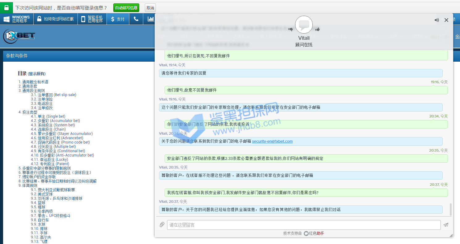Image resolution: width=460 pixels, height=244 pixels.
Task: Close the chat window
Action: point(446,20)
